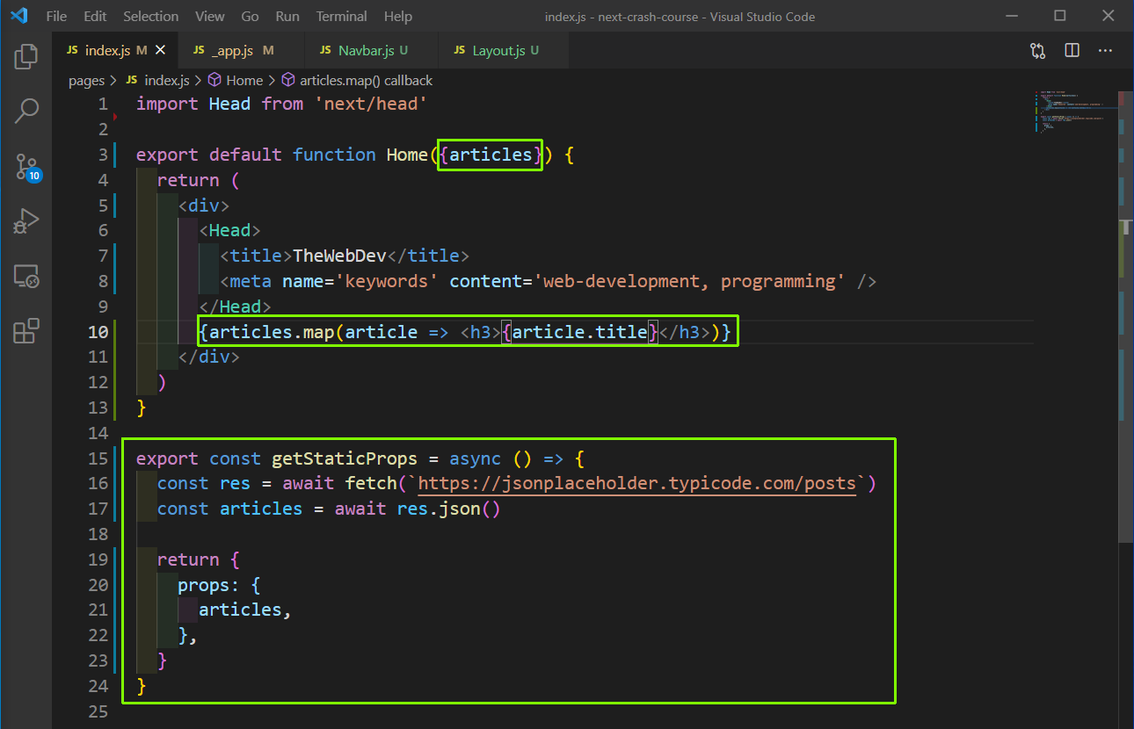
Task: Open the Selection menu
Action: pos(150,16)
